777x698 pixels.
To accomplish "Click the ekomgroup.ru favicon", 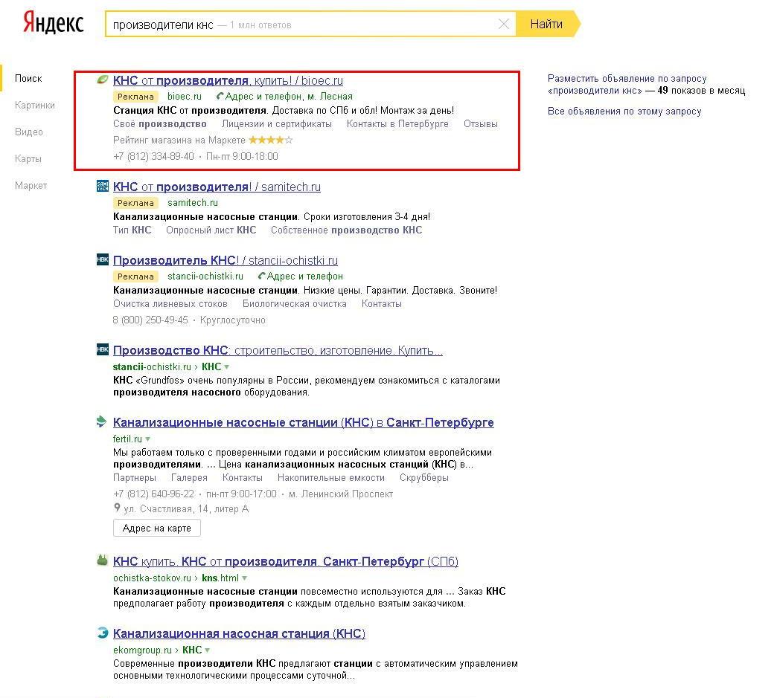I will [102, 633].
